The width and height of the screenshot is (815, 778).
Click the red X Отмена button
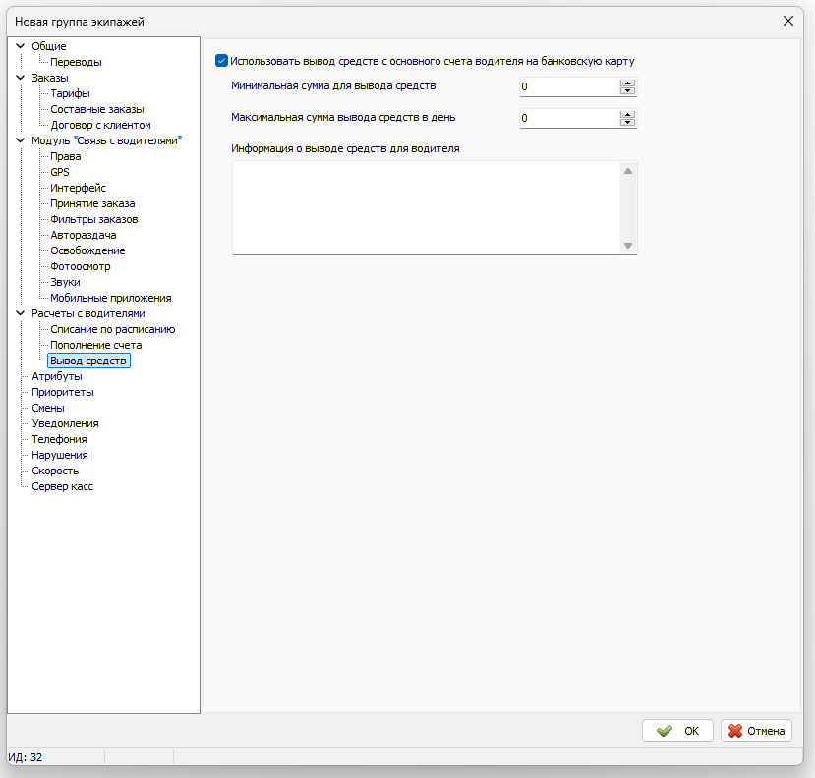[x=756, y=731]
